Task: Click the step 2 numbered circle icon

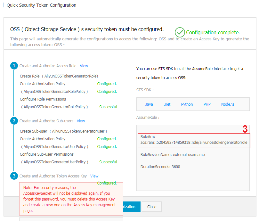Action: coord(14,121)
